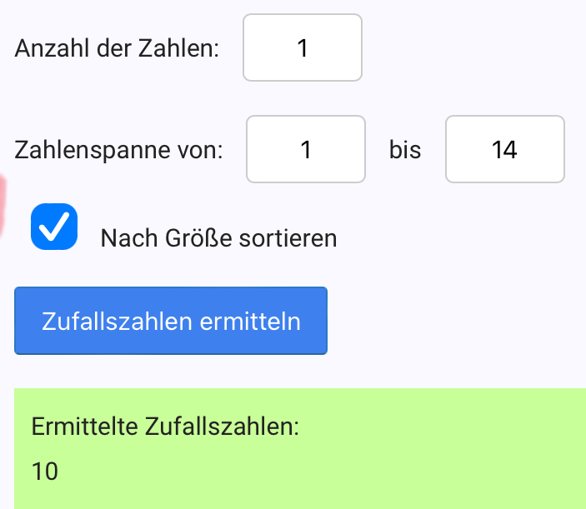Click the "bis" text between range fields

pos(405,151)
